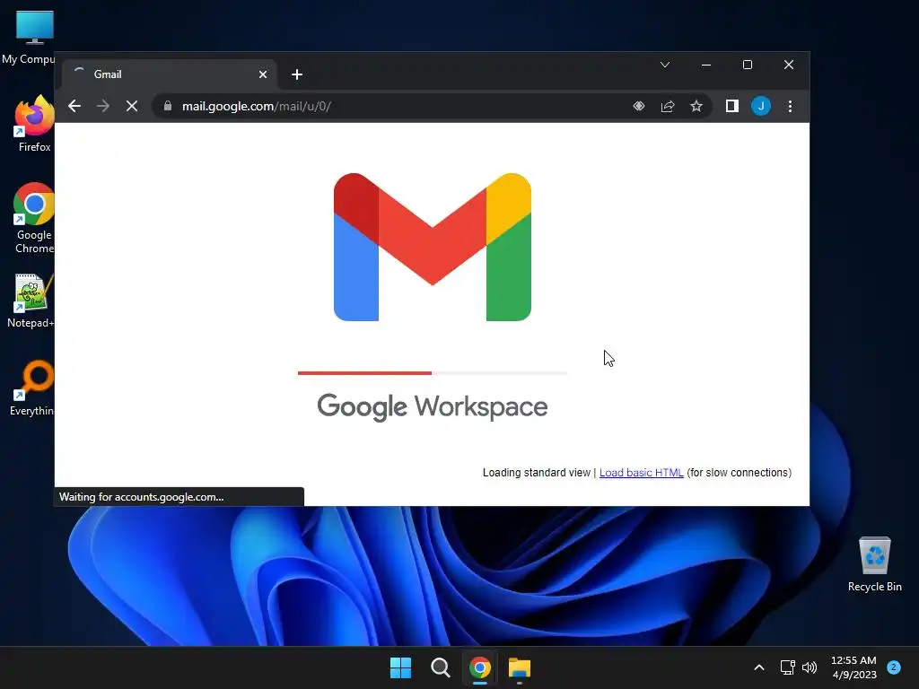Image resolution: width=919 pixels, height=689 pixels.
Task: Open the volume speaker icon in tray
Action: [x=810, y=667]
